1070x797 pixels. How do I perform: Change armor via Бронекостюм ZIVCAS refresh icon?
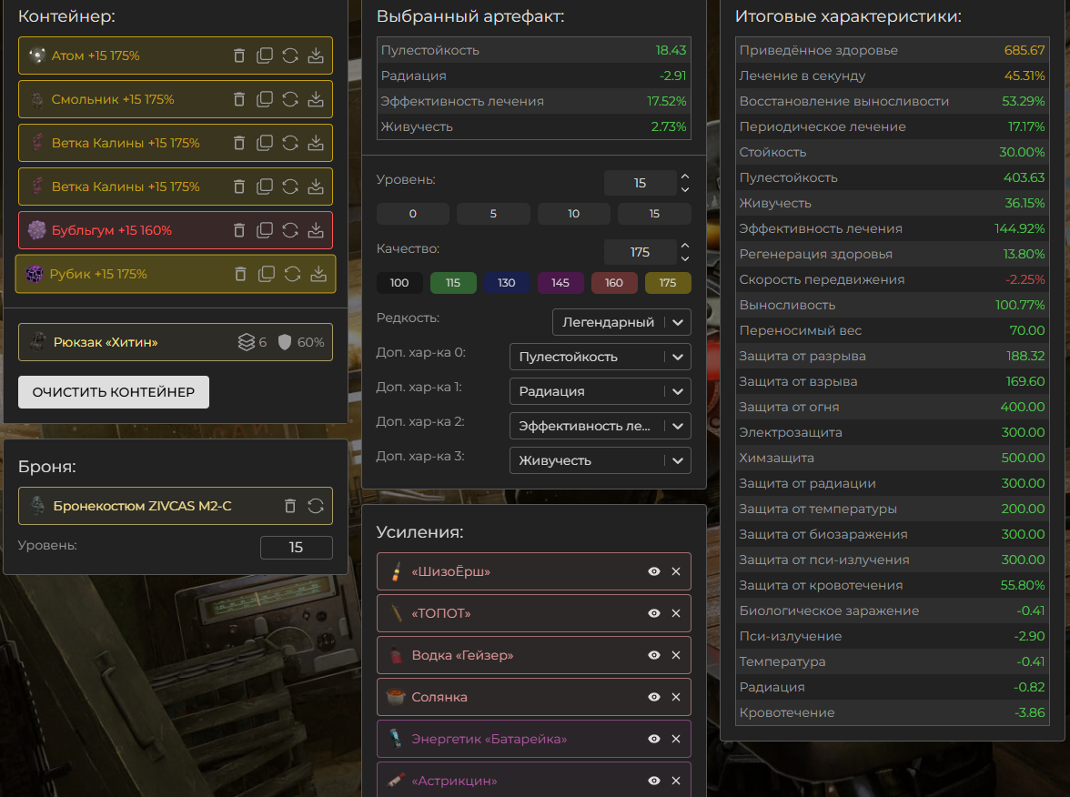pyautogui.click(x=315, y=506)
